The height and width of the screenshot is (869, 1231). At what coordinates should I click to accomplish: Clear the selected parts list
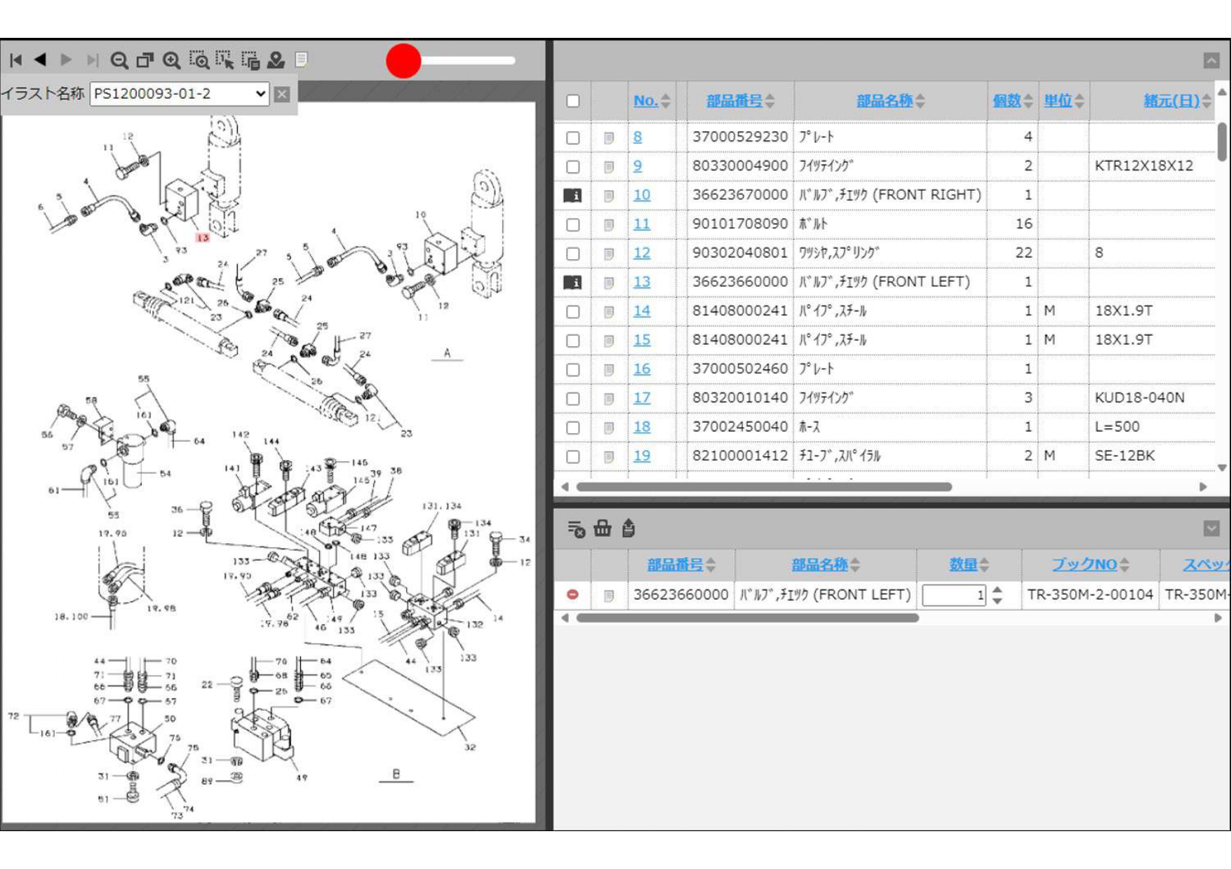tap(576, 528)
